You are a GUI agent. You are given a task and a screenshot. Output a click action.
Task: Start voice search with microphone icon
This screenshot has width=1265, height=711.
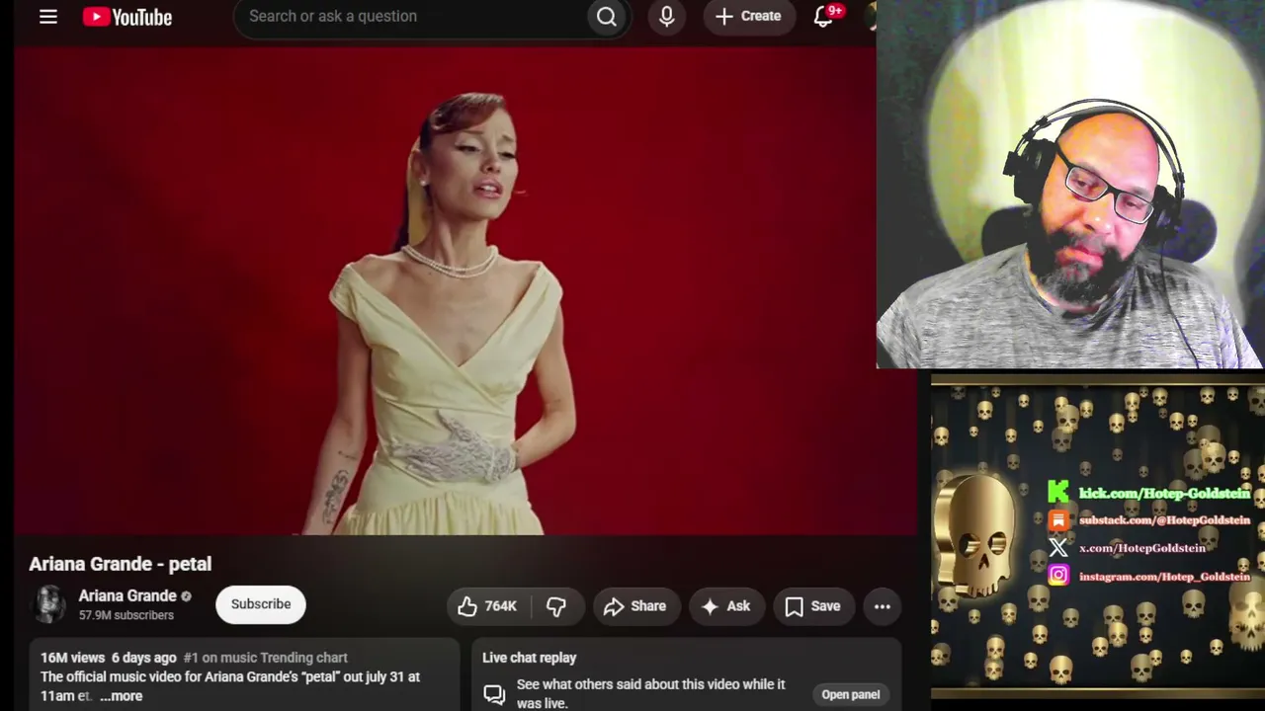pos(667,17)
